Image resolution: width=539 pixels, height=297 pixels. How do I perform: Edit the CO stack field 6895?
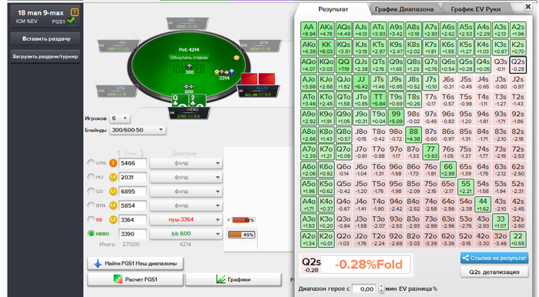pyautogui.click(x=132, y=192)
